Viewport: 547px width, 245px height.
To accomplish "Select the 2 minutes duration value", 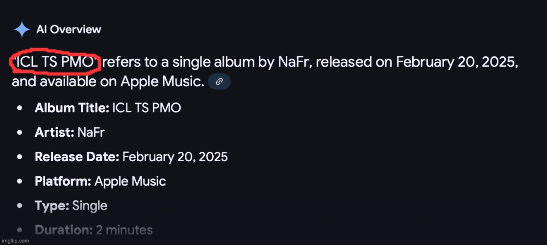I will (124, 230).
